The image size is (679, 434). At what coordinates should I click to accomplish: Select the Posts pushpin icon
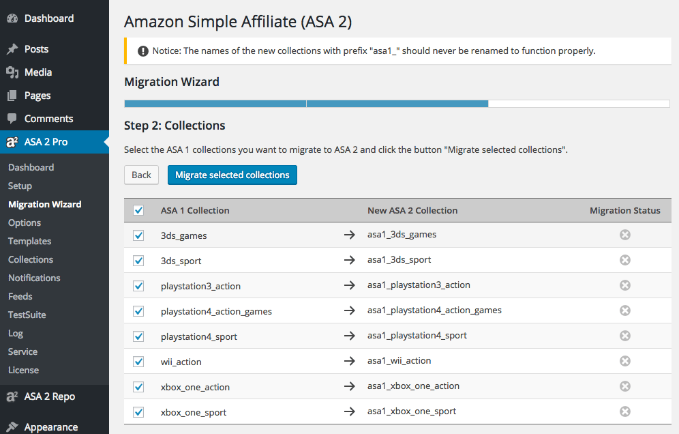[x=12, y=49]
